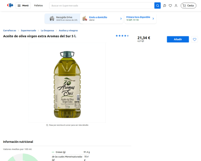
Task: Go to La Despensa breadcrumb
Action: [x=47, y=31]
